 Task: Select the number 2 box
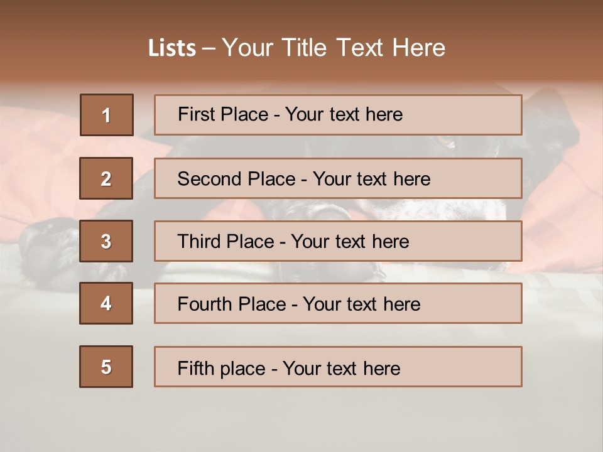[106, 178]
